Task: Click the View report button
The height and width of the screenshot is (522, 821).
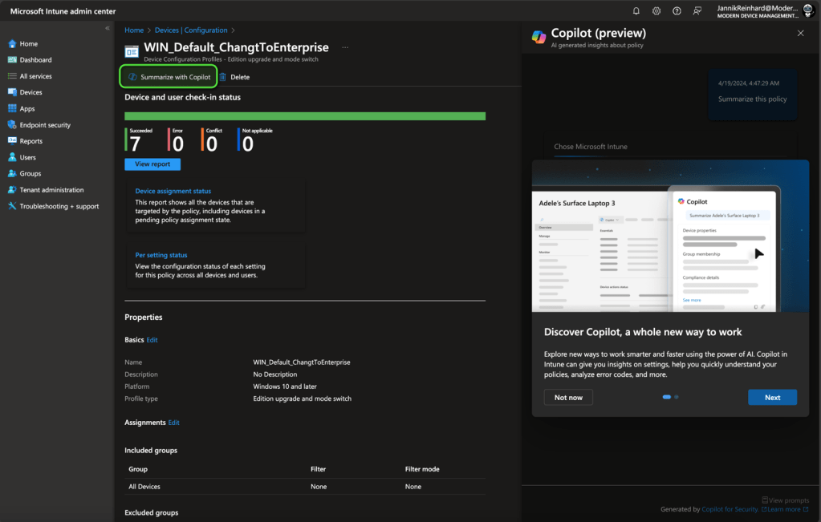Action: click(152, 164)
